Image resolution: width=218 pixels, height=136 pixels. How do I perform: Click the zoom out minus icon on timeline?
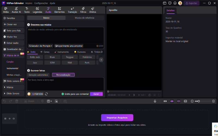tap(192, 101)
